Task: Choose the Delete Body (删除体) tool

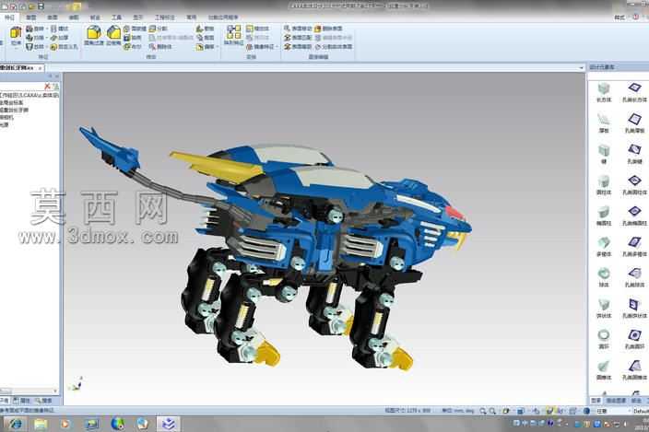Action: click(x=160, y=47)
